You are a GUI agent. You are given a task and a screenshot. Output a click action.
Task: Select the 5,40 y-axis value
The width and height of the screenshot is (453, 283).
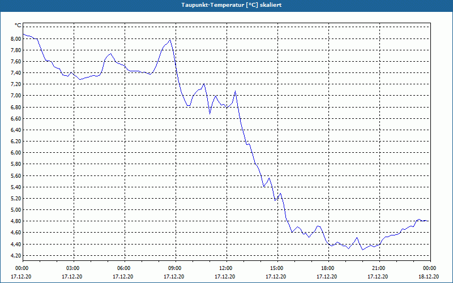click(x=16, y=187)
